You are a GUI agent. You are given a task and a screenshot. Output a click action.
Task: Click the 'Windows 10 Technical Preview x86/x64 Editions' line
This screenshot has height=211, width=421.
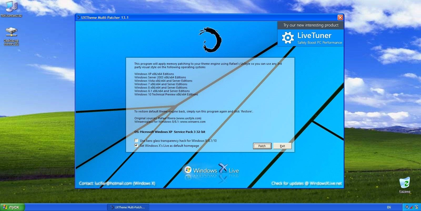[x=166, y=94]
